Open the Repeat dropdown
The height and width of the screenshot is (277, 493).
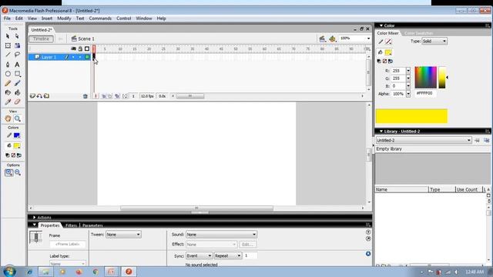pyautogui.click(x=228, y=256)
